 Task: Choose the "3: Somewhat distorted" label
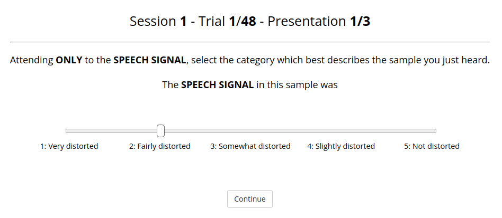coord(250,146)
